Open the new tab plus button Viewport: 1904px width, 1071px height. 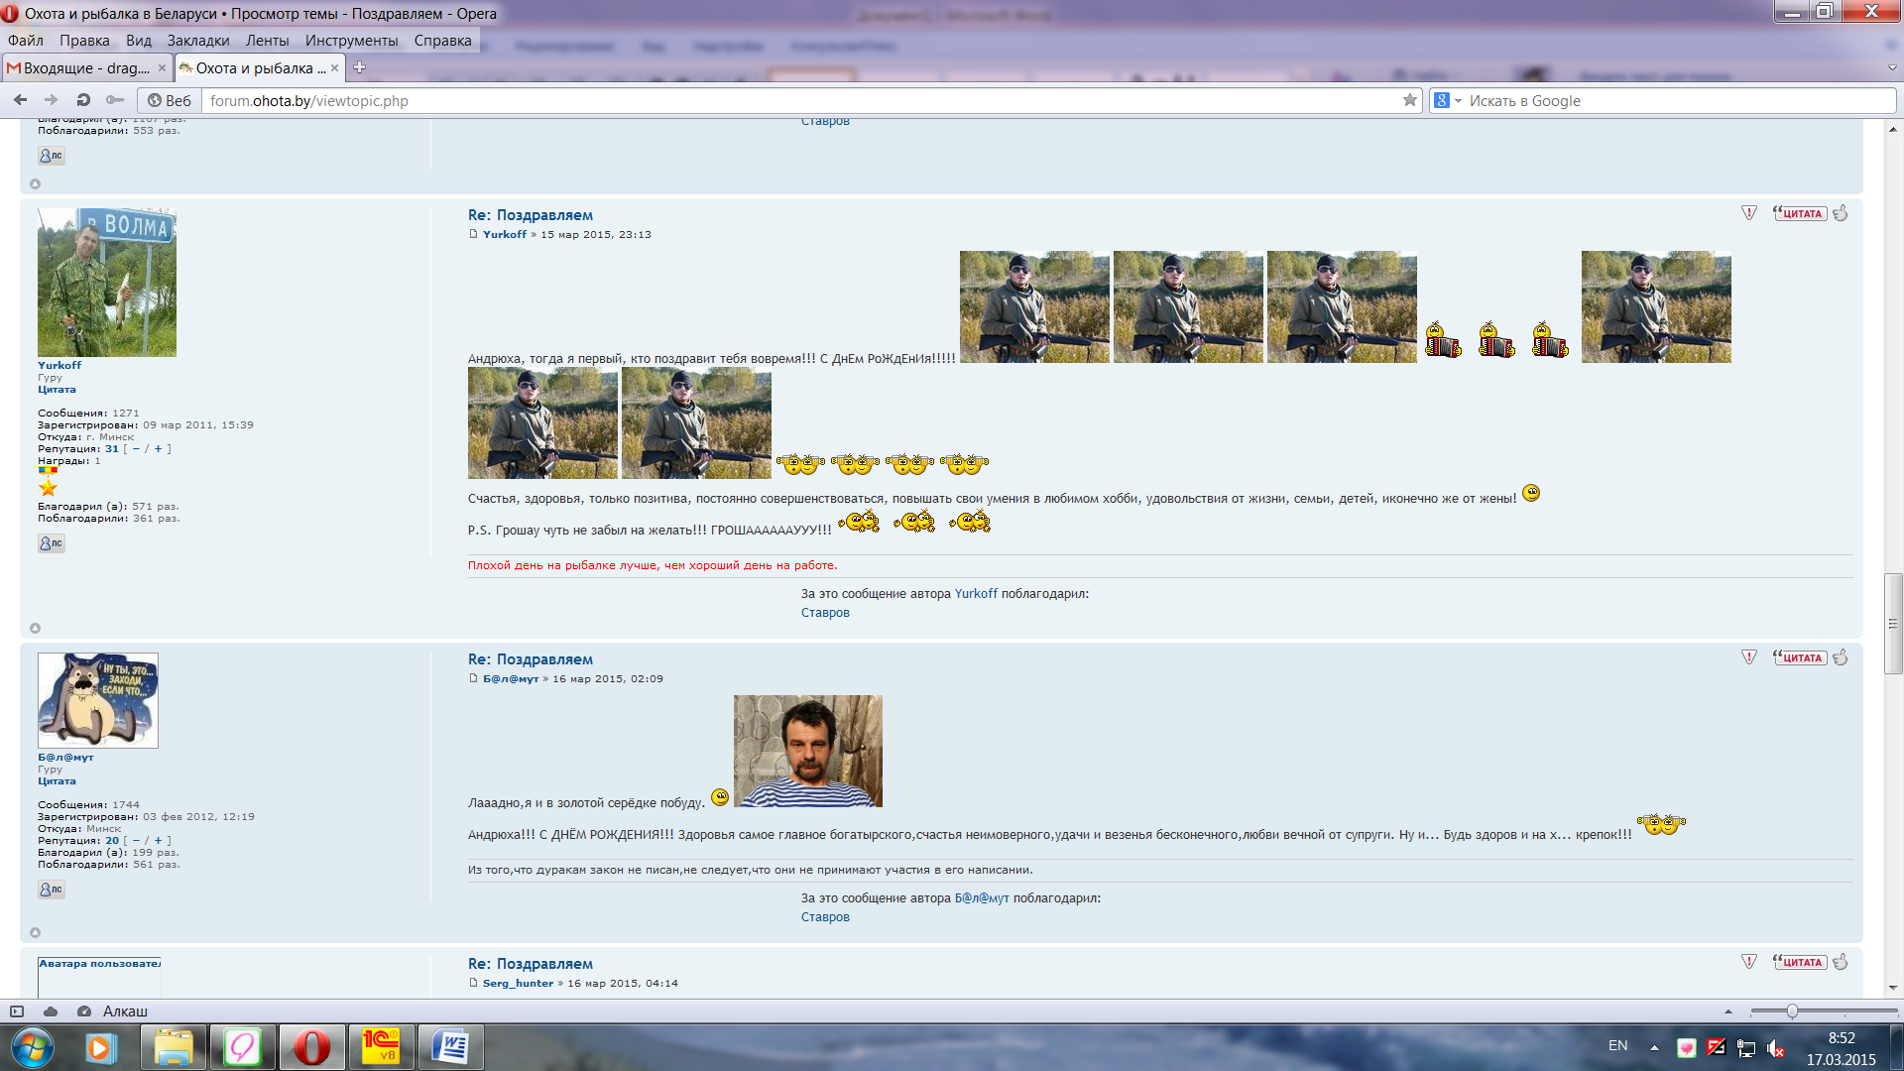[360, 67]
